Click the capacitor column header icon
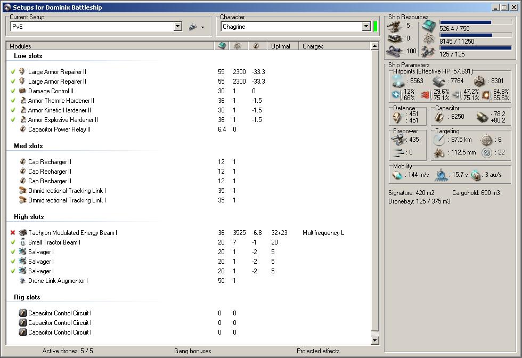Image resolution: width=522 pixels, height=358 pixels. pyautogui.click(x=258, y=46)
